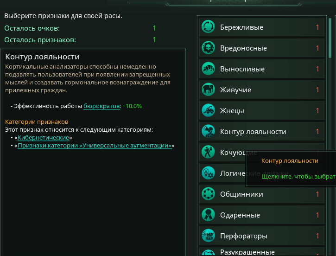The height and width of the screenshot is (256, 336).
Task: Pick the Общинники trait
Action: coord(262,194)
